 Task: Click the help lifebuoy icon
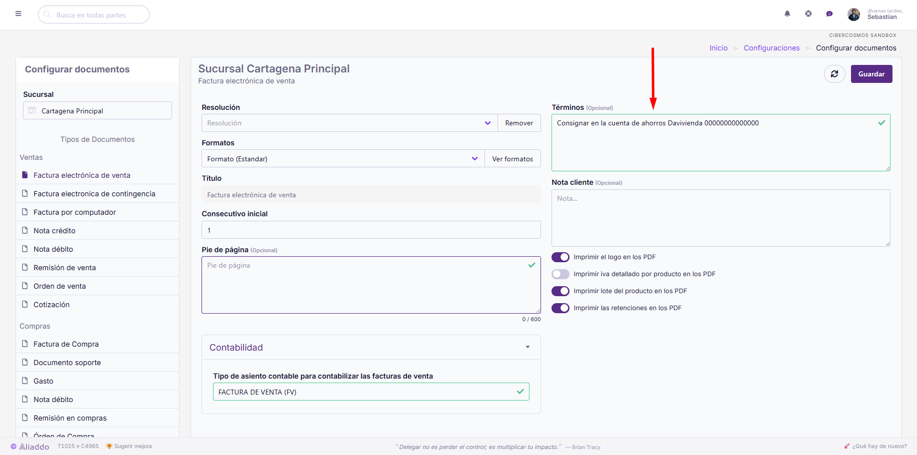(808, 14)
